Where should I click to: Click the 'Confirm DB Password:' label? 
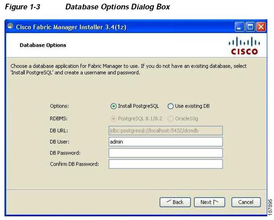(x=74, y=164)
